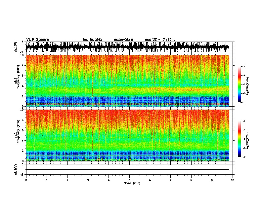The width and height of the screenshot is (262, 202).
Task: Click time axis tick label "9"
Action: point(212,180)
